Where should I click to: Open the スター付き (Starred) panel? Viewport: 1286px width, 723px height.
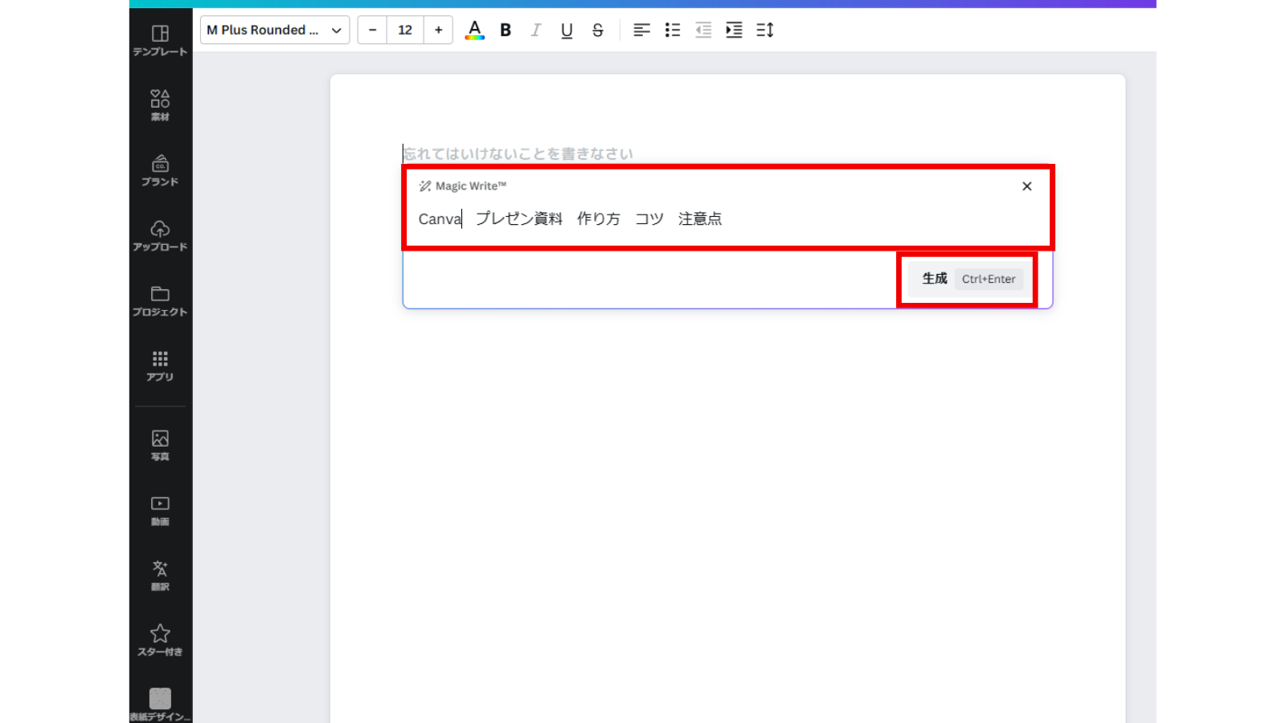tap(160, 640)
